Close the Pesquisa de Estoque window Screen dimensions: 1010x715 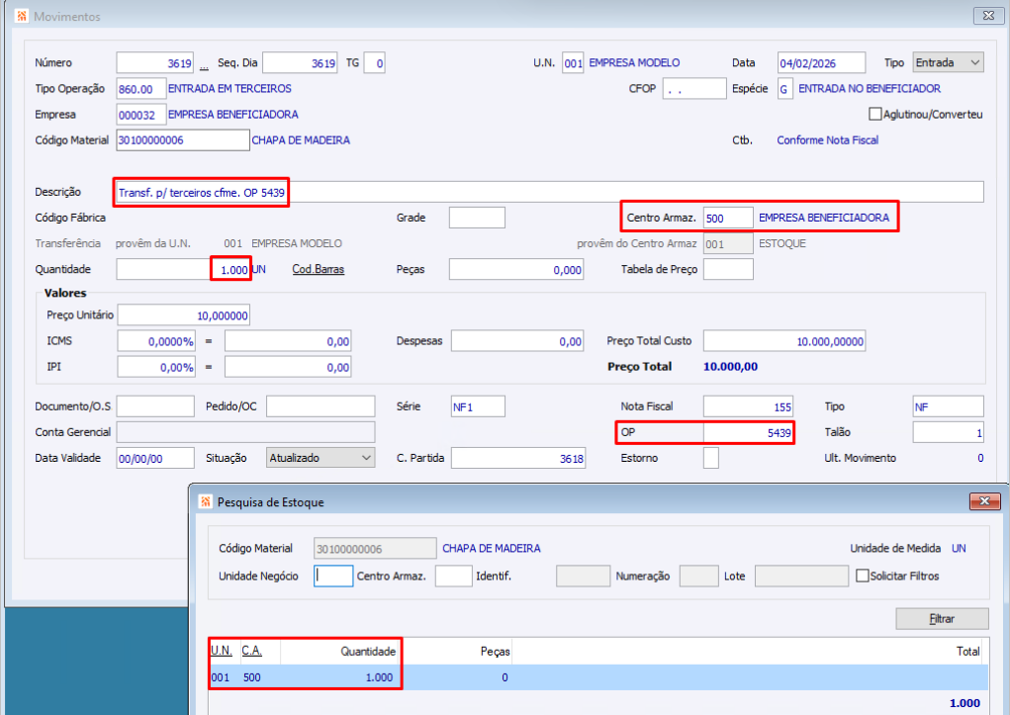pyautogui.click(x=984, y=501)
